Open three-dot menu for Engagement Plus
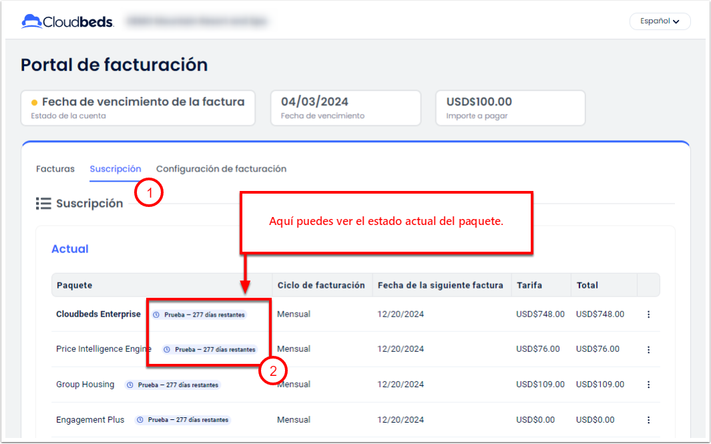Image resolution: width=711 pixels, height=444 pixels. coord(648,420)
